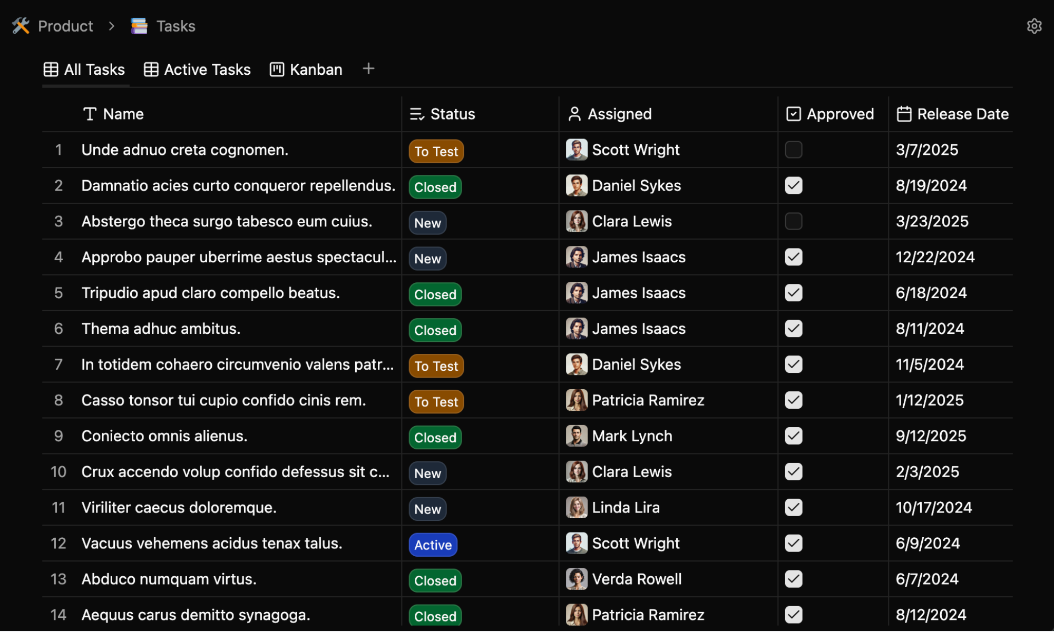
Task: Click Verda Rowell's avatar picture
Action: [x=576, y=579]
